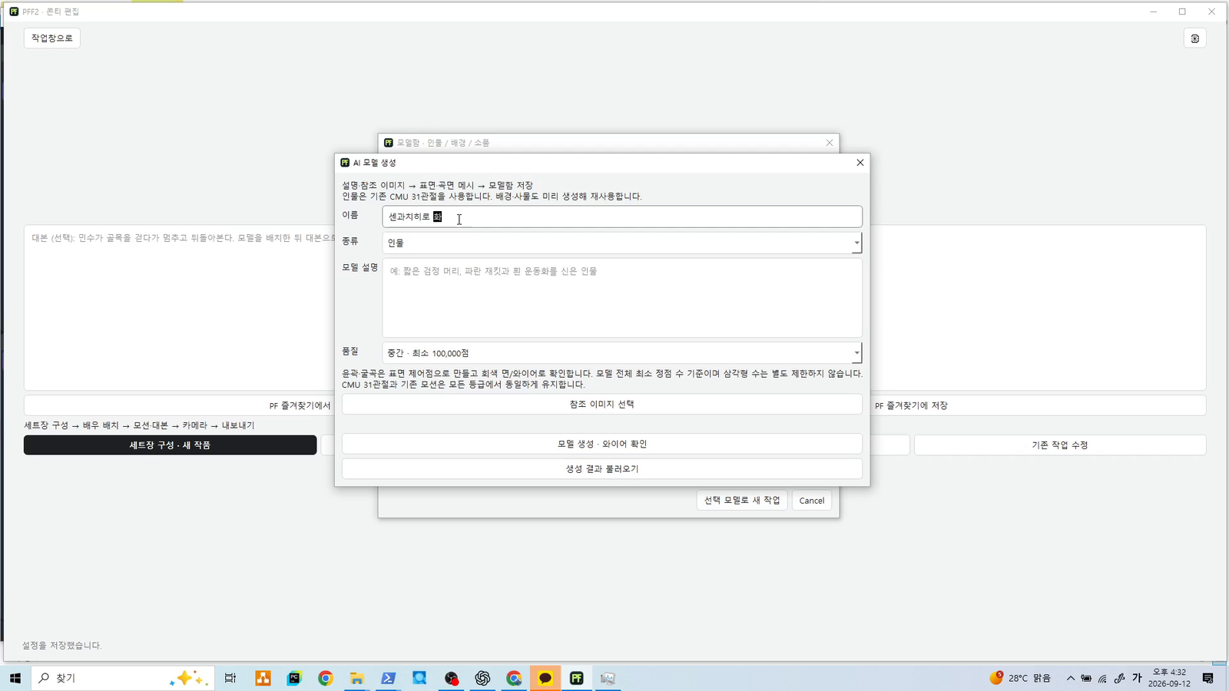Click 기존 작업 수정 button

1060,445
